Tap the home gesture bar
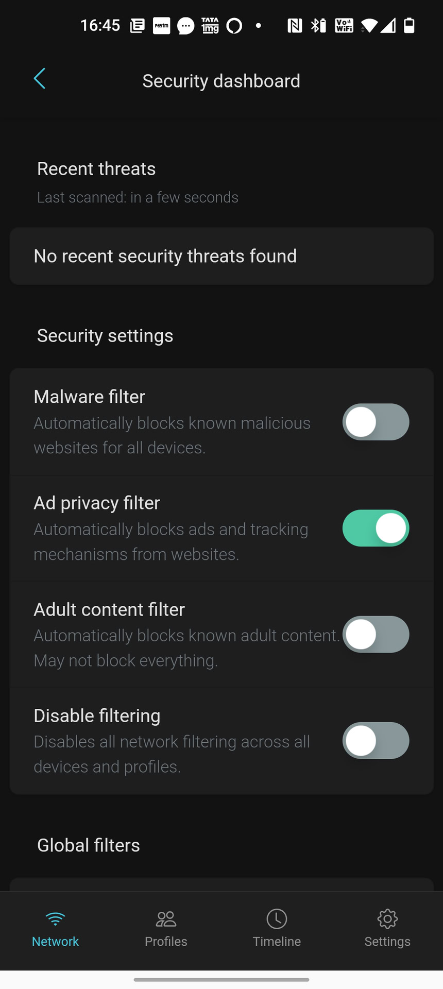 coord(221,980)
